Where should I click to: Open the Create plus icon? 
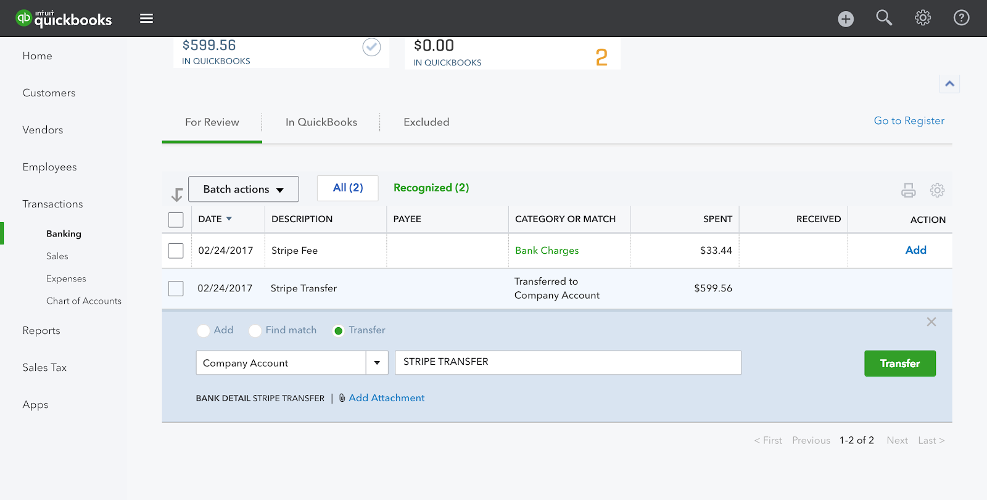(846, 19)
